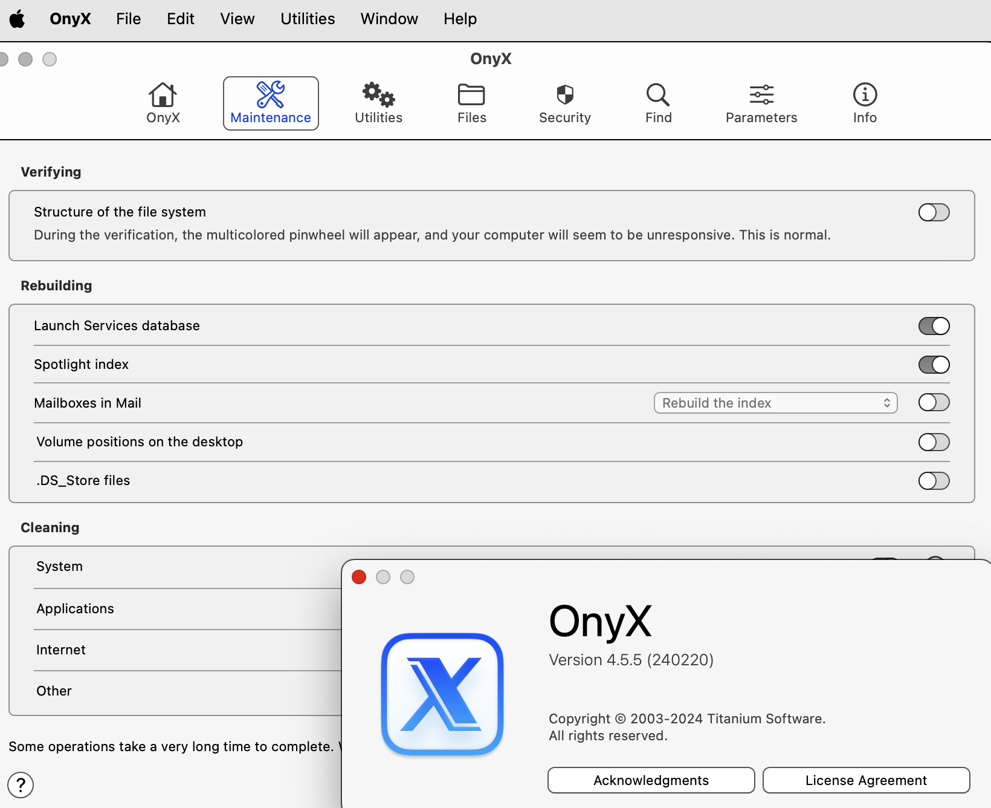Click the OnyX window title text
Image resolution: width=991 pixels, height=808 pixels.
point(491,59)
